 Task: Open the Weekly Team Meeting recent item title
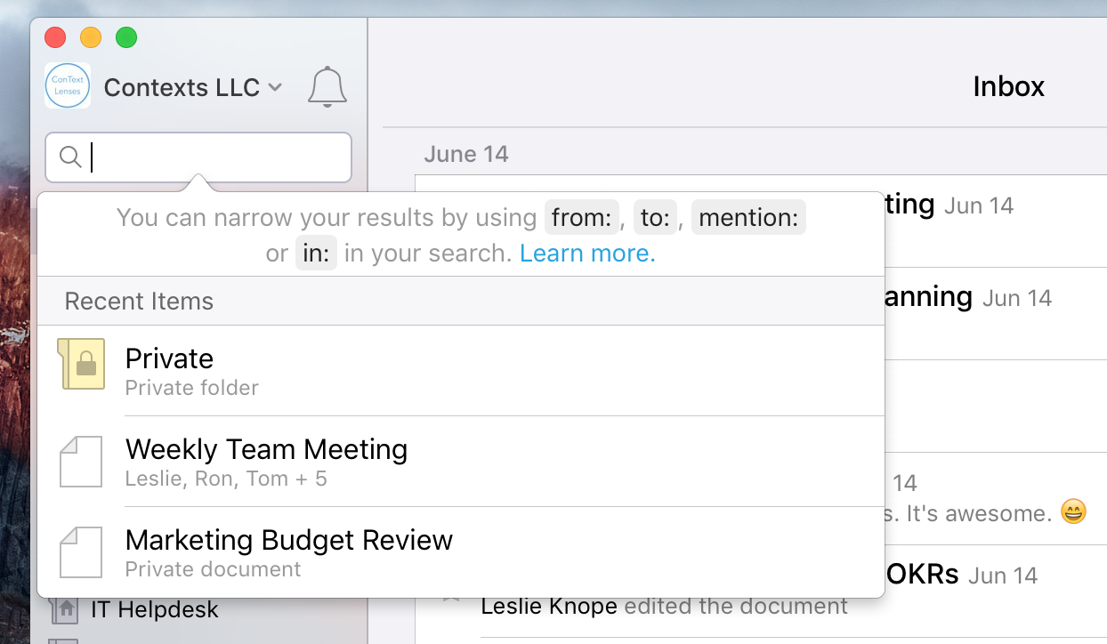tap(266, 449)
